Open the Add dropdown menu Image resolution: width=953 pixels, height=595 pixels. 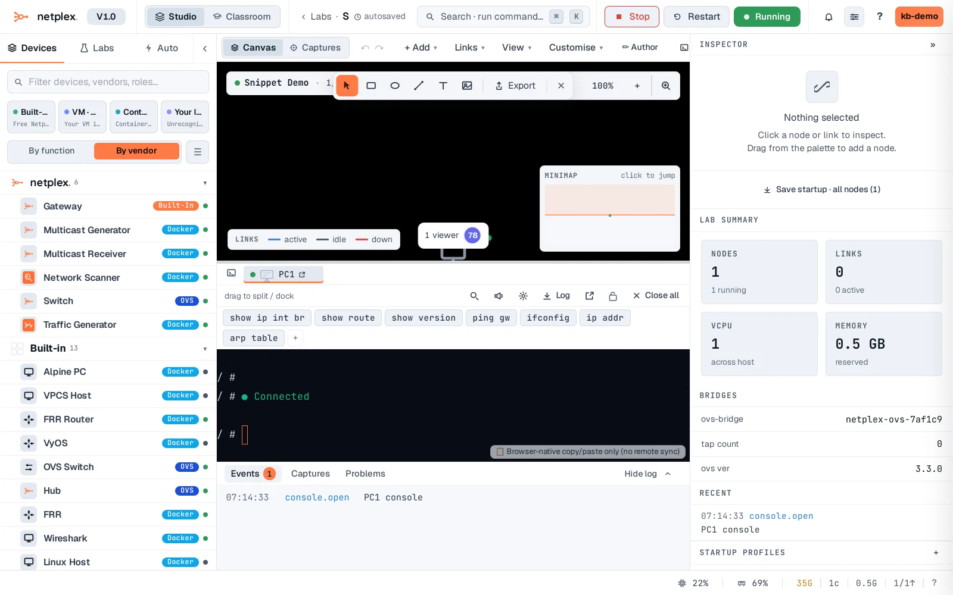[421, 48]
